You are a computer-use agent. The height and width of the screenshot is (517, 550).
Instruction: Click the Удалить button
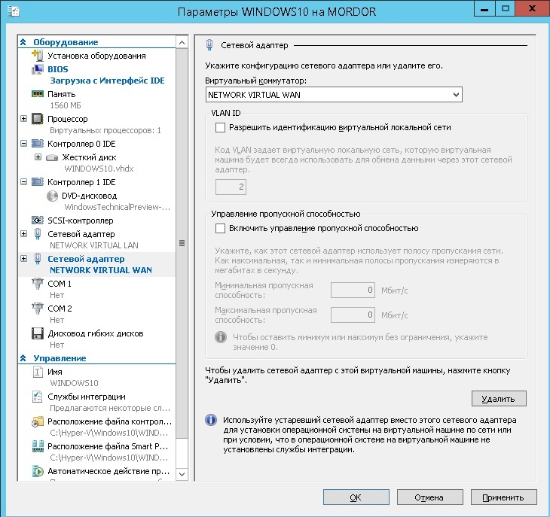498,398
